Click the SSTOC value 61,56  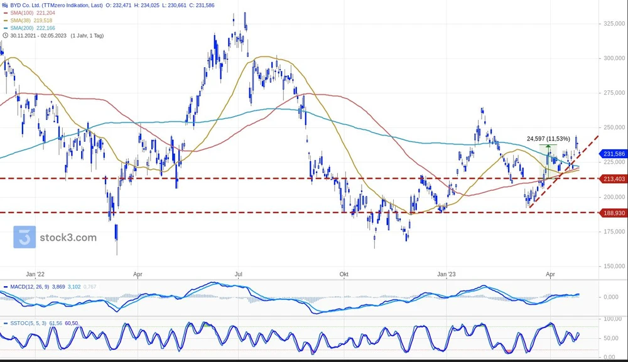(56, 323)
